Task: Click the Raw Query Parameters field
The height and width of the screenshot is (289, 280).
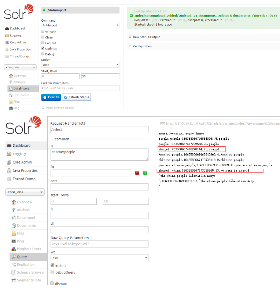Action: click(100, 244)
